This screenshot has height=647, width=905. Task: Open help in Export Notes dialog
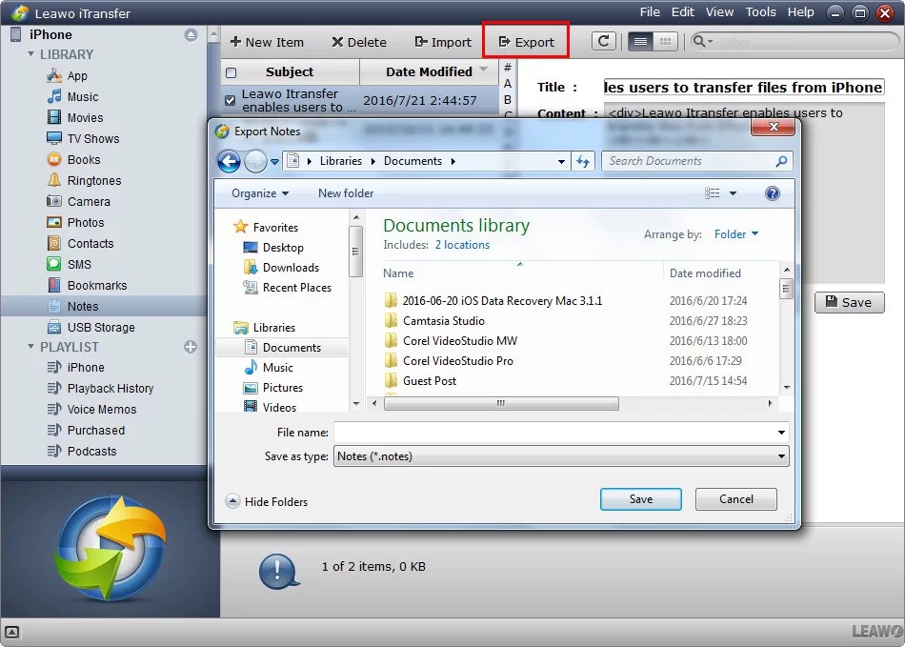(x=772, y=193)
